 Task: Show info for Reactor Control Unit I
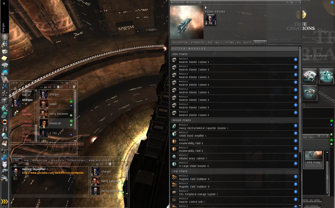click(x=295, y=199)
